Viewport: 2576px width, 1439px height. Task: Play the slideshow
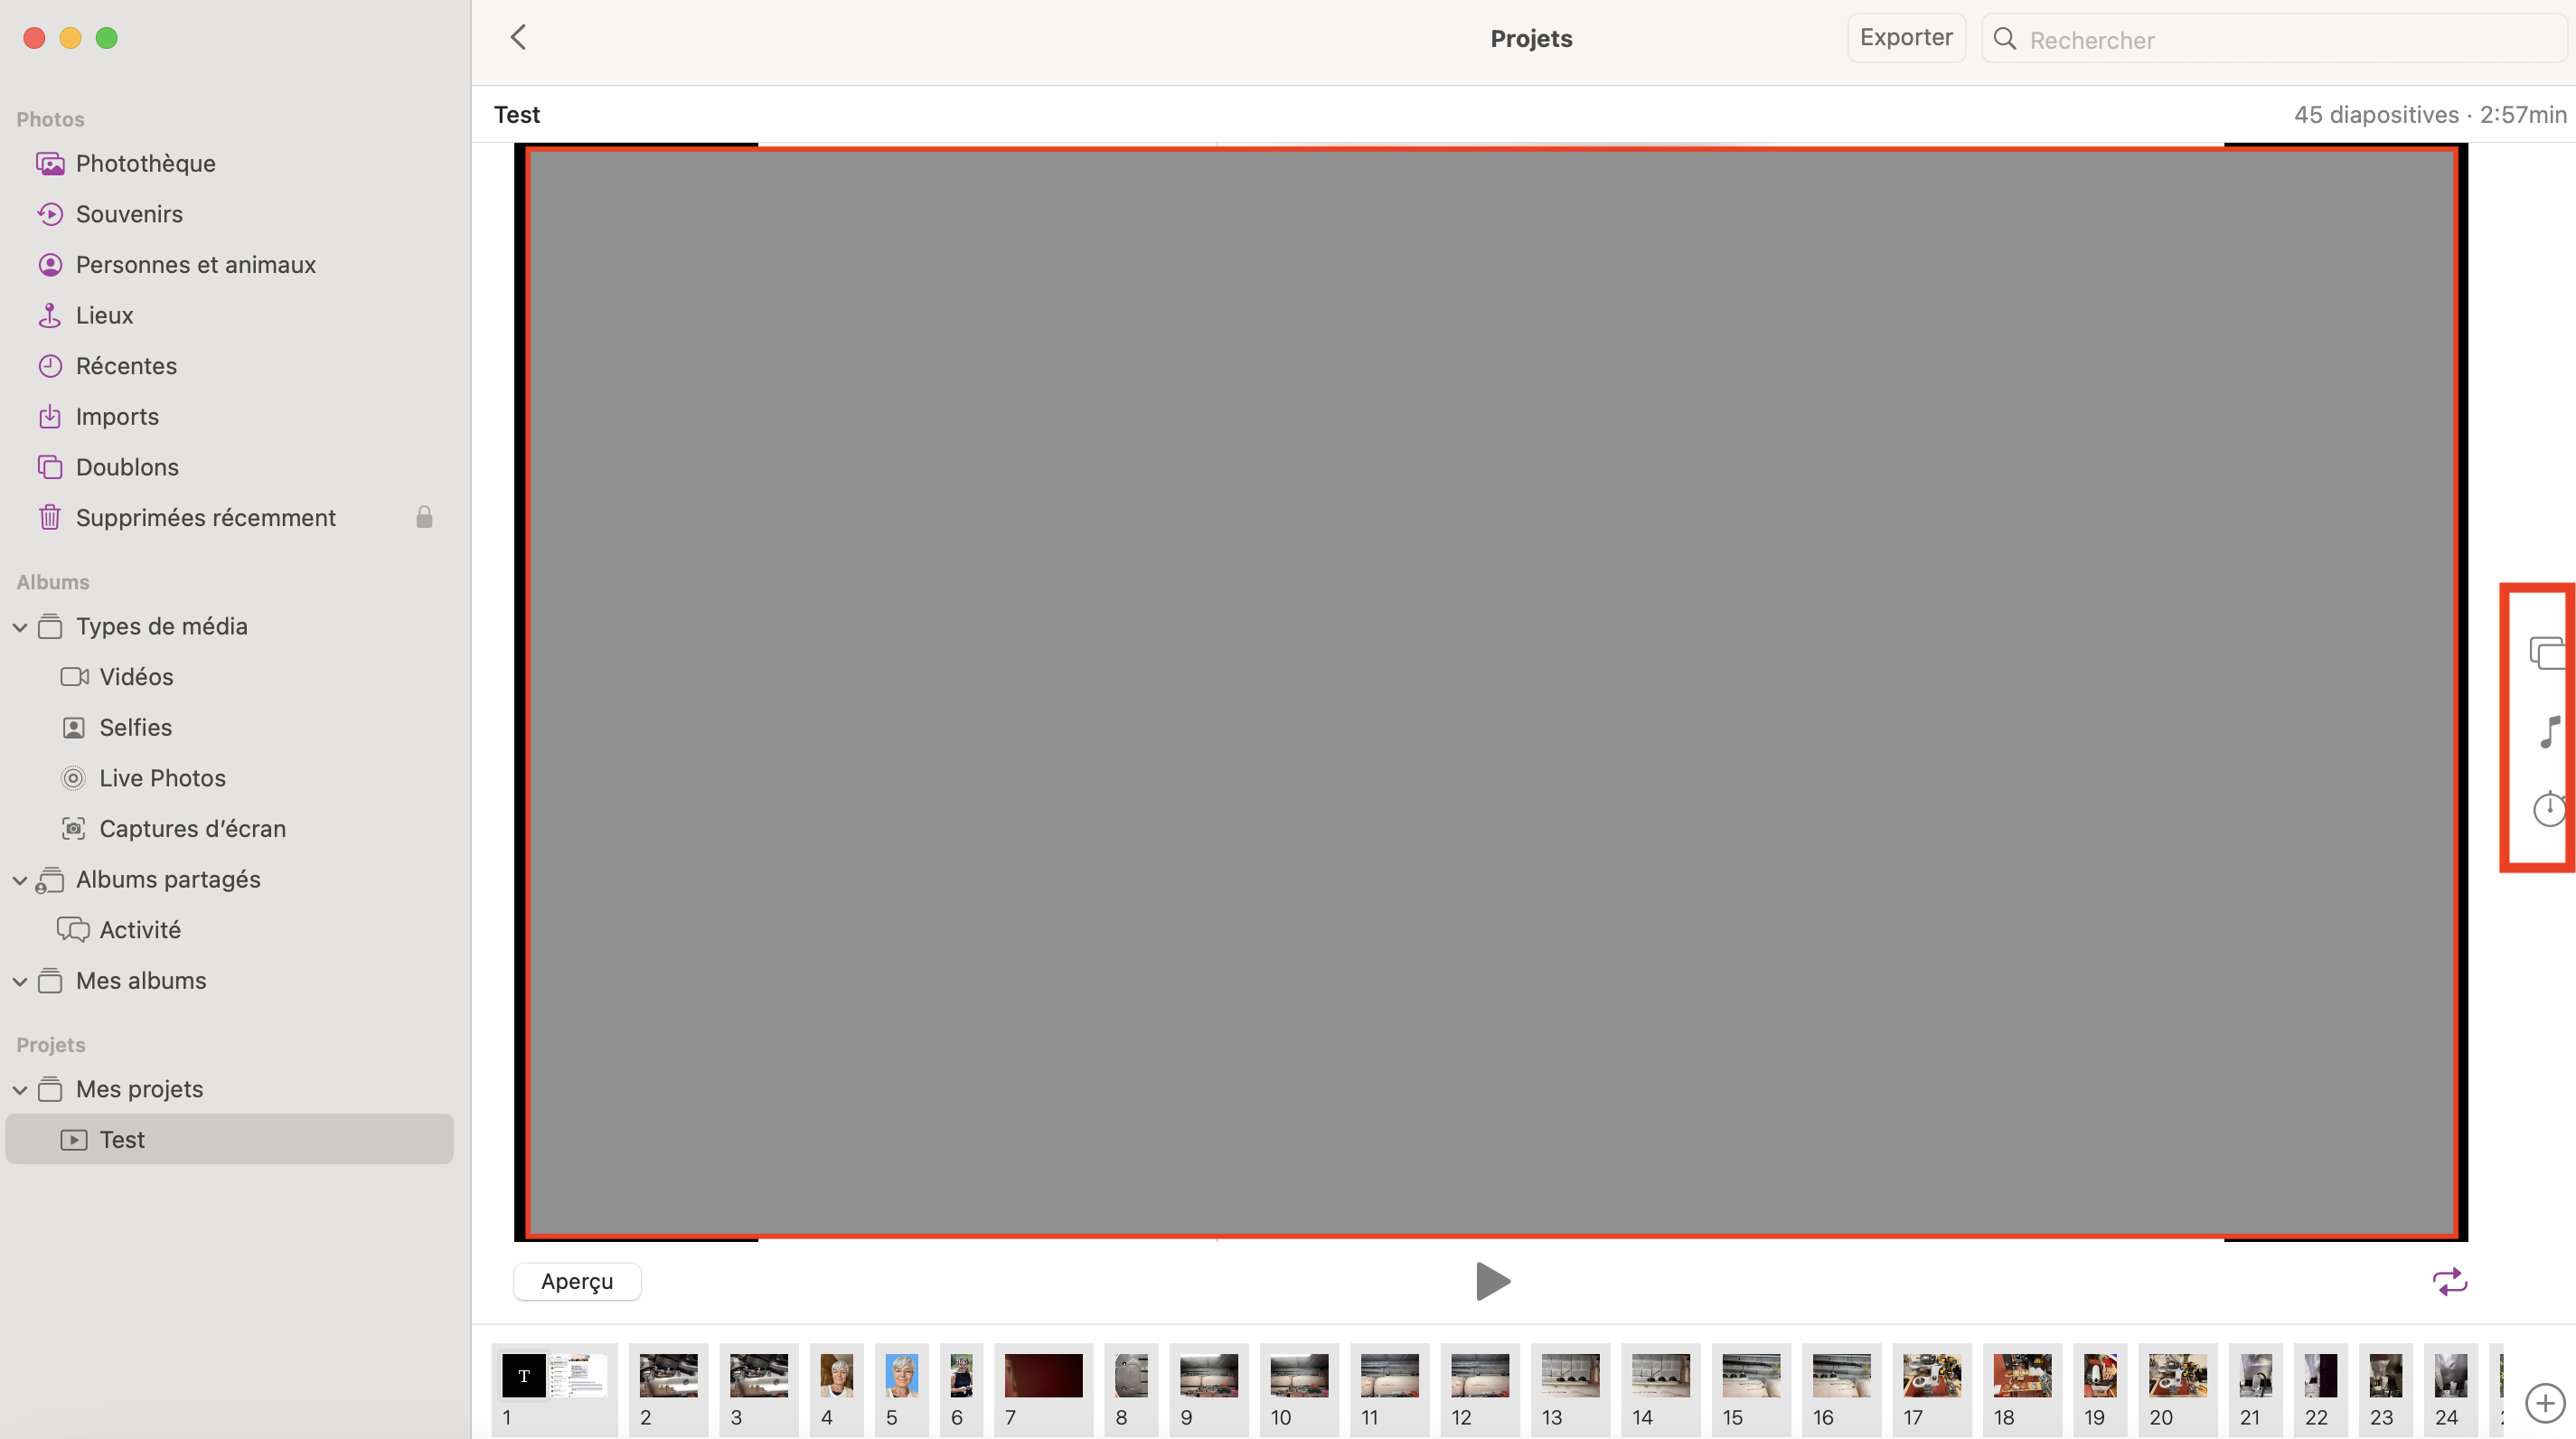coord(1492,1281)
